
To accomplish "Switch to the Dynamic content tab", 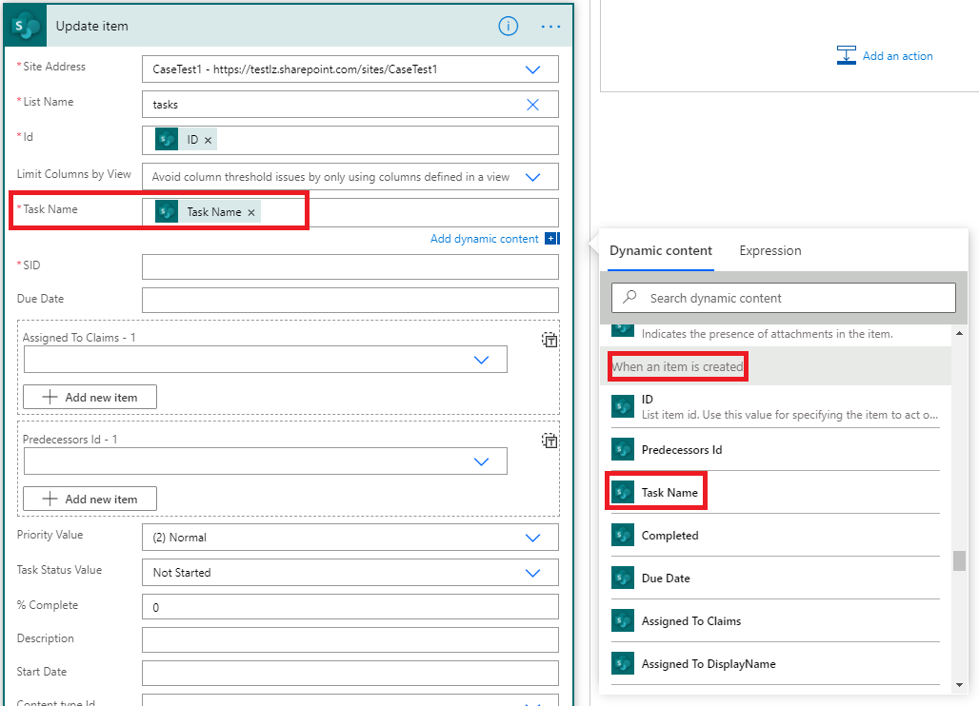I will click(661, 251).
